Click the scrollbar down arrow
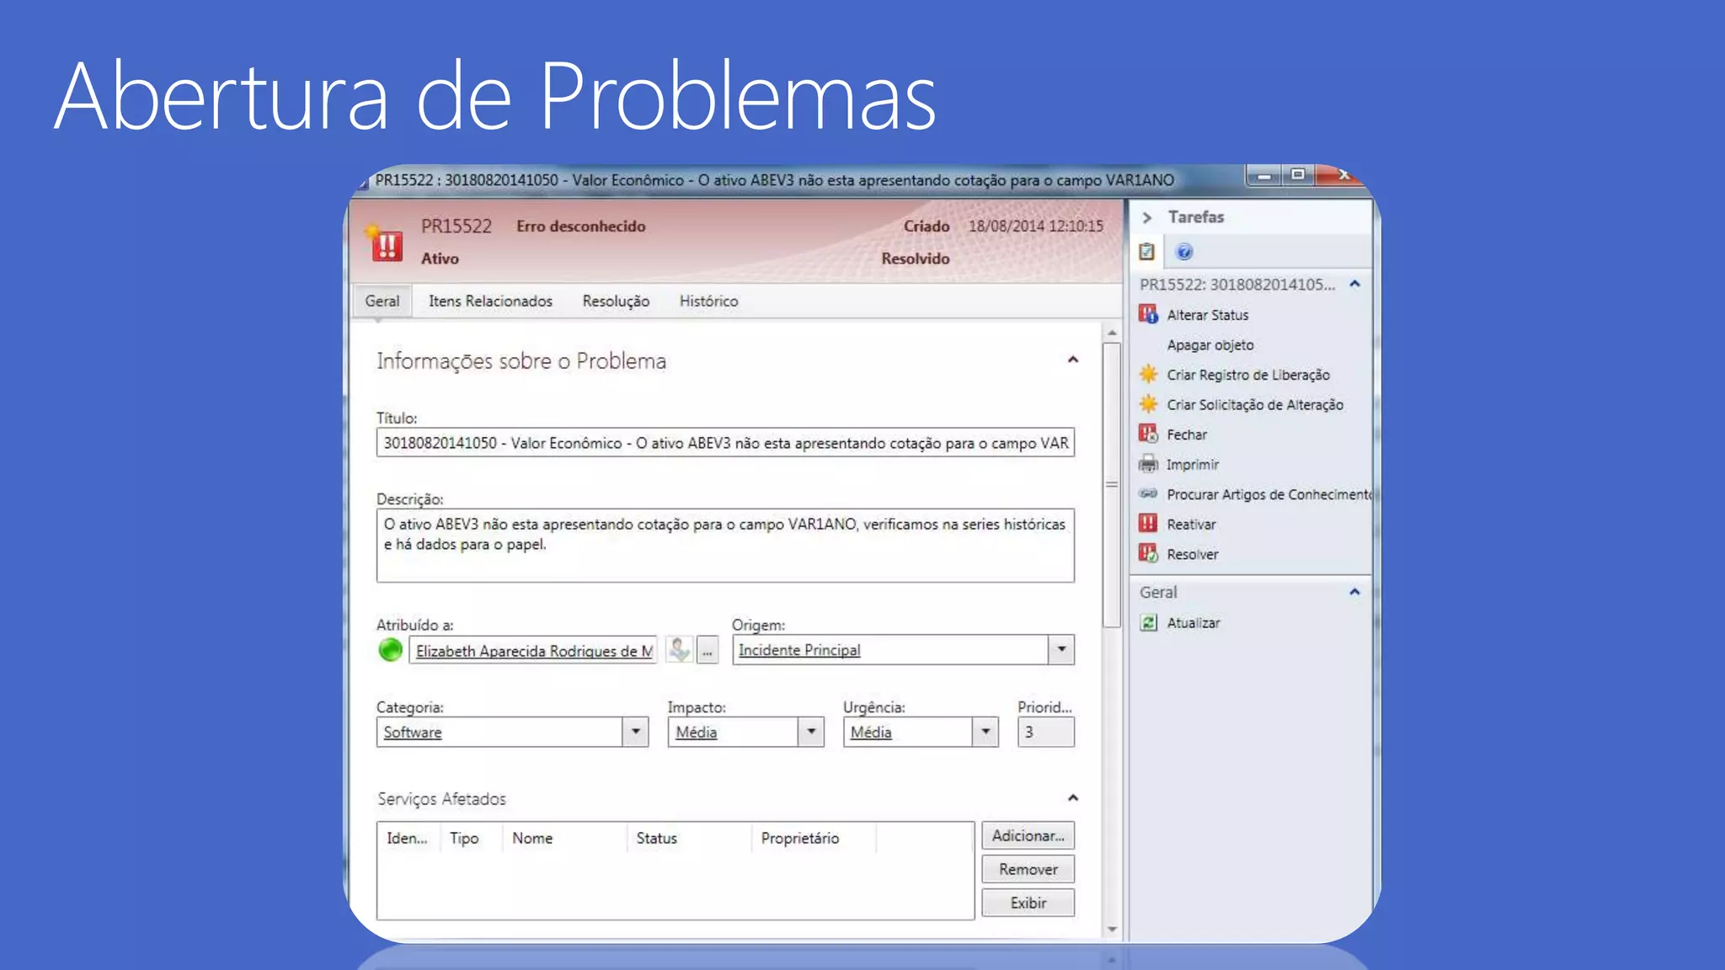 click(x=1112, y=930)
